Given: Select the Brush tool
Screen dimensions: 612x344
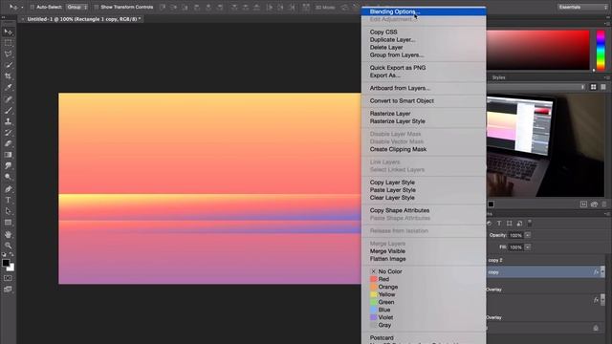Looking at the screenshot, I should [x=9, y=111].
